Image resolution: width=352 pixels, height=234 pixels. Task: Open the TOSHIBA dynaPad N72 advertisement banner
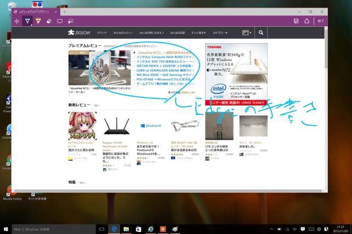(x=236, y=74)
